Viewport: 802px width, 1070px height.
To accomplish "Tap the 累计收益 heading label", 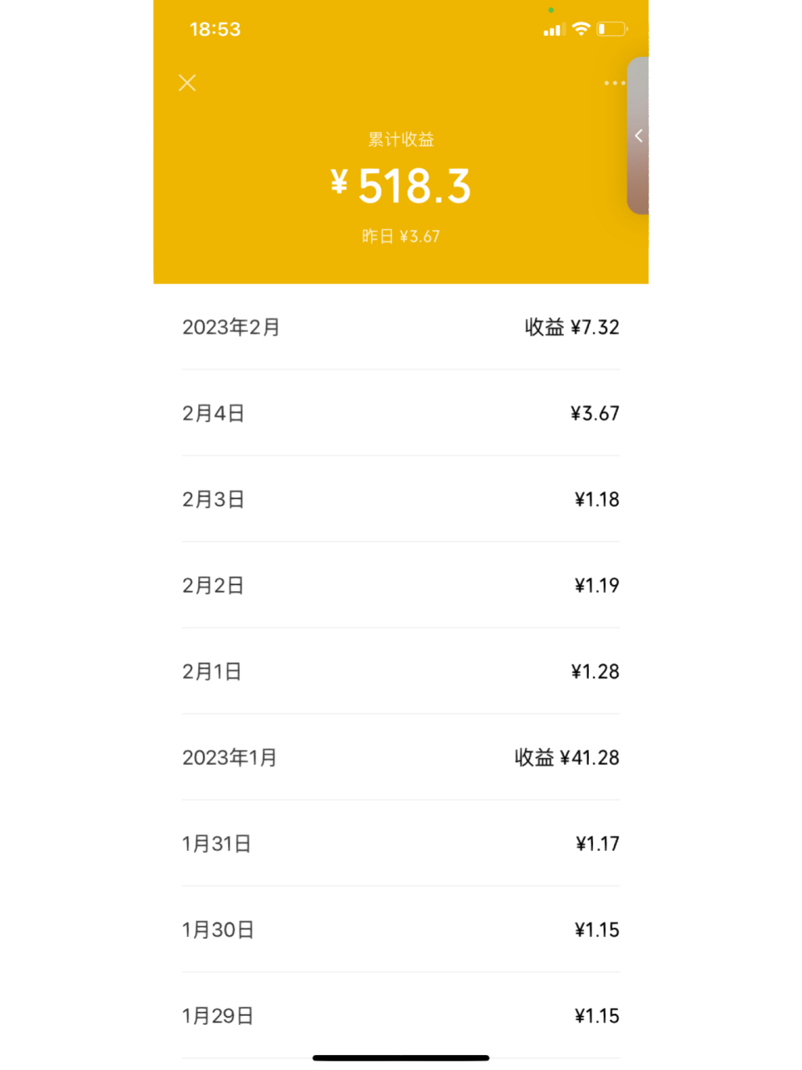I will (401, 140).
